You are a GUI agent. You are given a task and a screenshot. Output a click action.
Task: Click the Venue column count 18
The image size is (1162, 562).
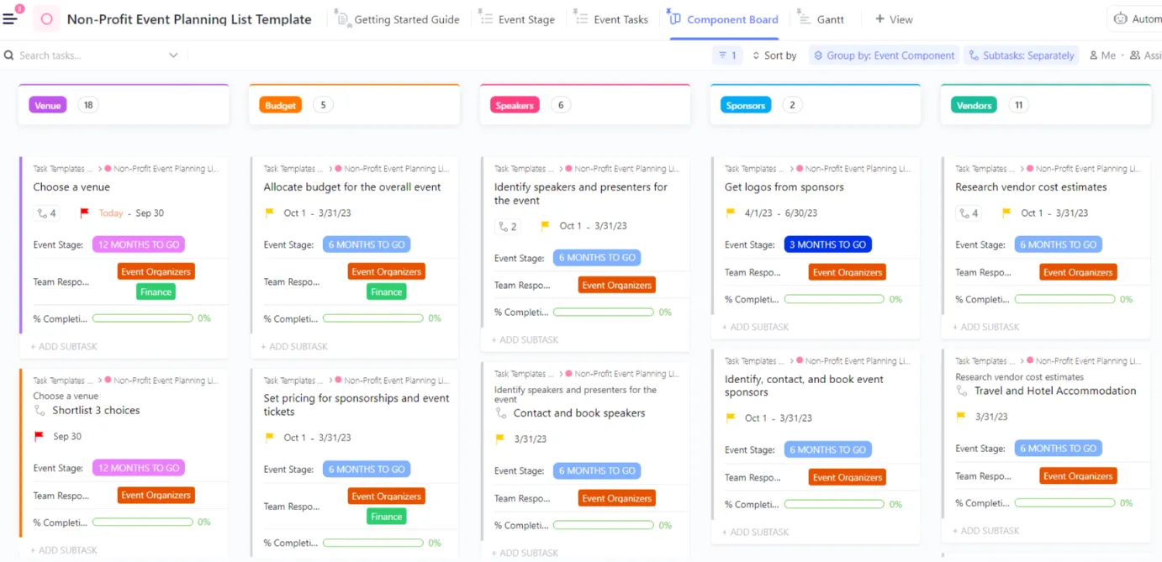(87, 105)
